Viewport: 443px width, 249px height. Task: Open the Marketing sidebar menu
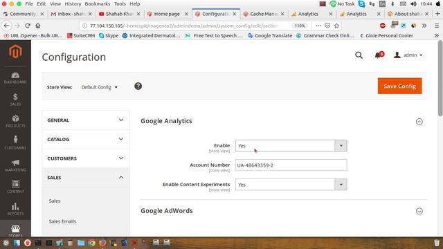point(15,165)
